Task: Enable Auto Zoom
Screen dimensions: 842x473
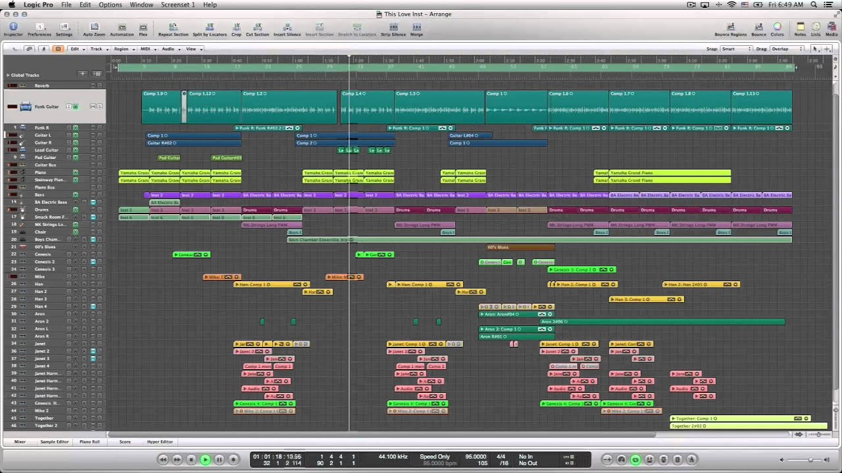Action: [94, 30]
